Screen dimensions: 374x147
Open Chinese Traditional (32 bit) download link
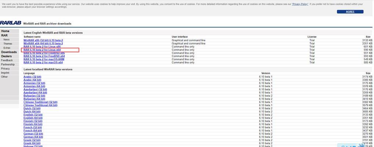(x=40, y=102)
